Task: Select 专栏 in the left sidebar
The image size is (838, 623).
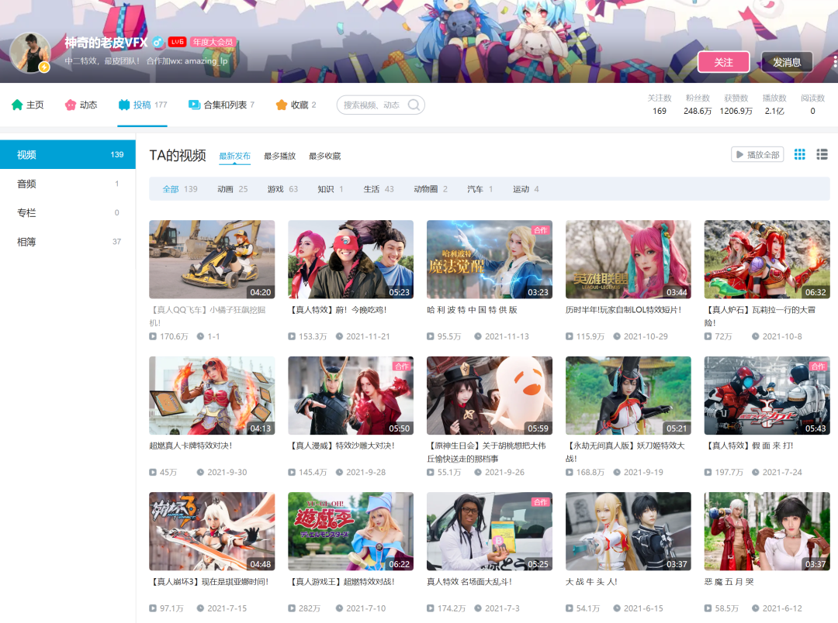Action: point(68,212)
